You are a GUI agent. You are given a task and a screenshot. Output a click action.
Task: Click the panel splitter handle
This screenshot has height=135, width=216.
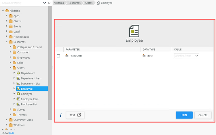point(52,68)
